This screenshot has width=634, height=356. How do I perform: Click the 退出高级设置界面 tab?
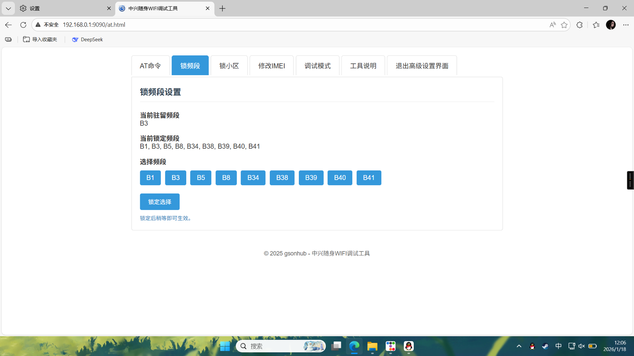422,66
